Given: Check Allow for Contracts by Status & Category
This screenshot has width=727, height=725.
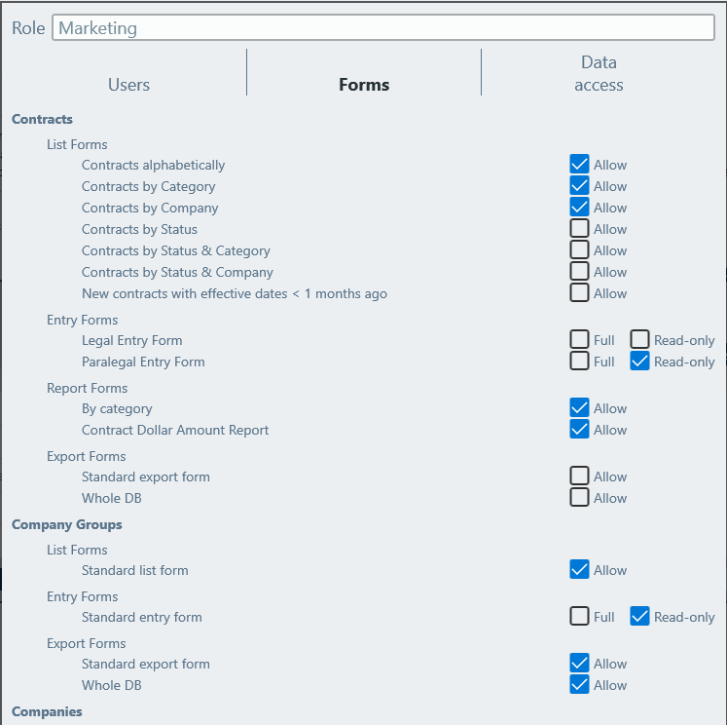Looking at the screenshot, I should point(580,250).
